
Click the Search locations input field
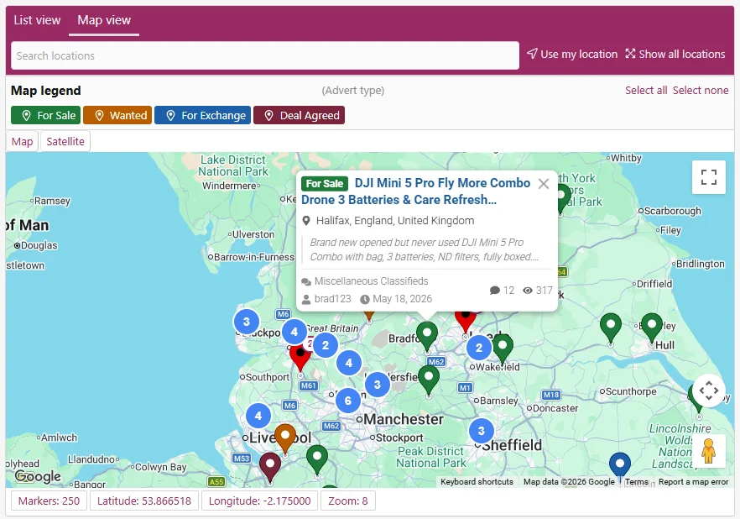tap(265, 55)
